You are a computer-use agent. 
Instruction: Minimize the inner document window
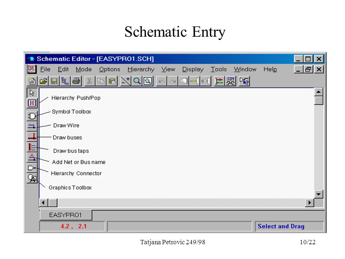298,69
